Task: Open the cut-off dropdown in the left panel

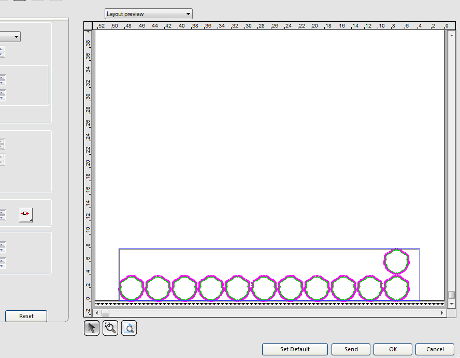Action: click(x=10, y=37)
